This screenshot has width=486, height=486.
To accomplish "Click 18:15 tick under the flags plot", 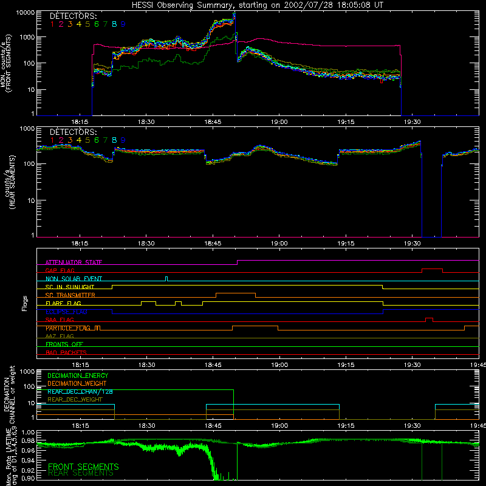I will click(80, 365).
